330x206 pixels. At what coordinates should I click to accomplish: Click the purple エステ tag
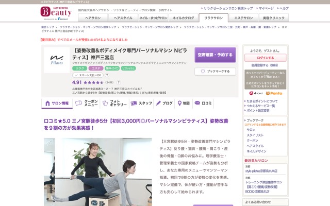(96, 68)
